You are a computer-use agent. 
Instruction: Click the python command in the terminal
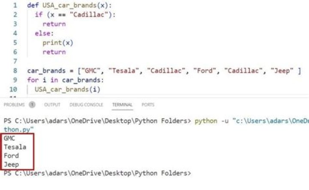pos(206,121)
